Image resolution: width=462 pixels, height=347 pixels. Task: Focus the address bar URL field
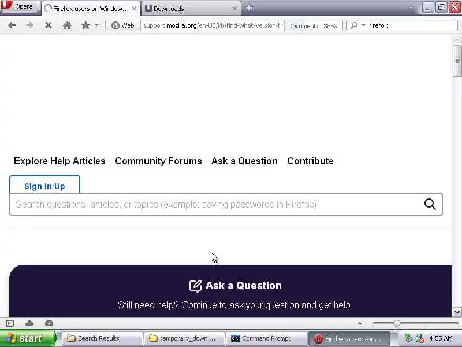point(213,25)
